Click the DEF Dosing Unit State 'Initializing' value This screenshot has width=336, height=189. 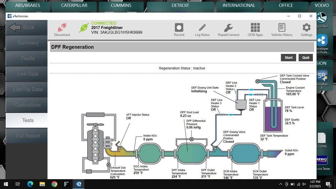click(x=199, y=91)
